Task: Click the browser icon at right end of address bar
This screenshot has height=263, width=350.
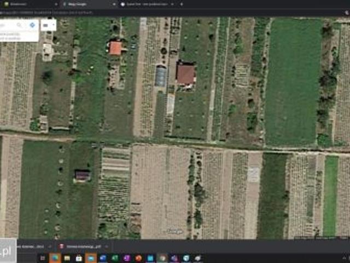Action: point(346,12)
